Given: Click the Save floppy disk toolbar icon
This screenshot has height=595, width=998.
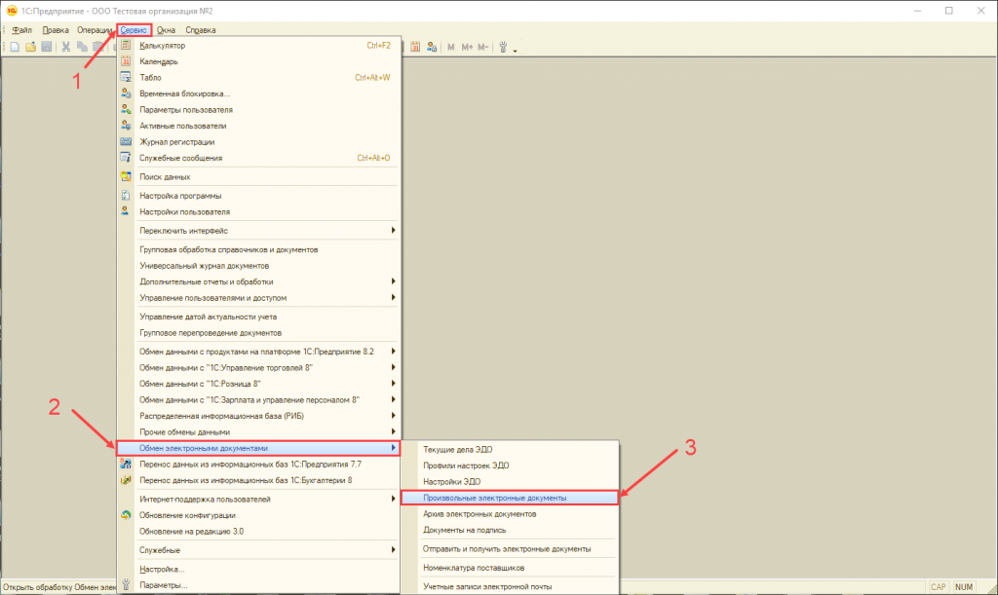Looking at the screenshot, I should tap(47, 47).
